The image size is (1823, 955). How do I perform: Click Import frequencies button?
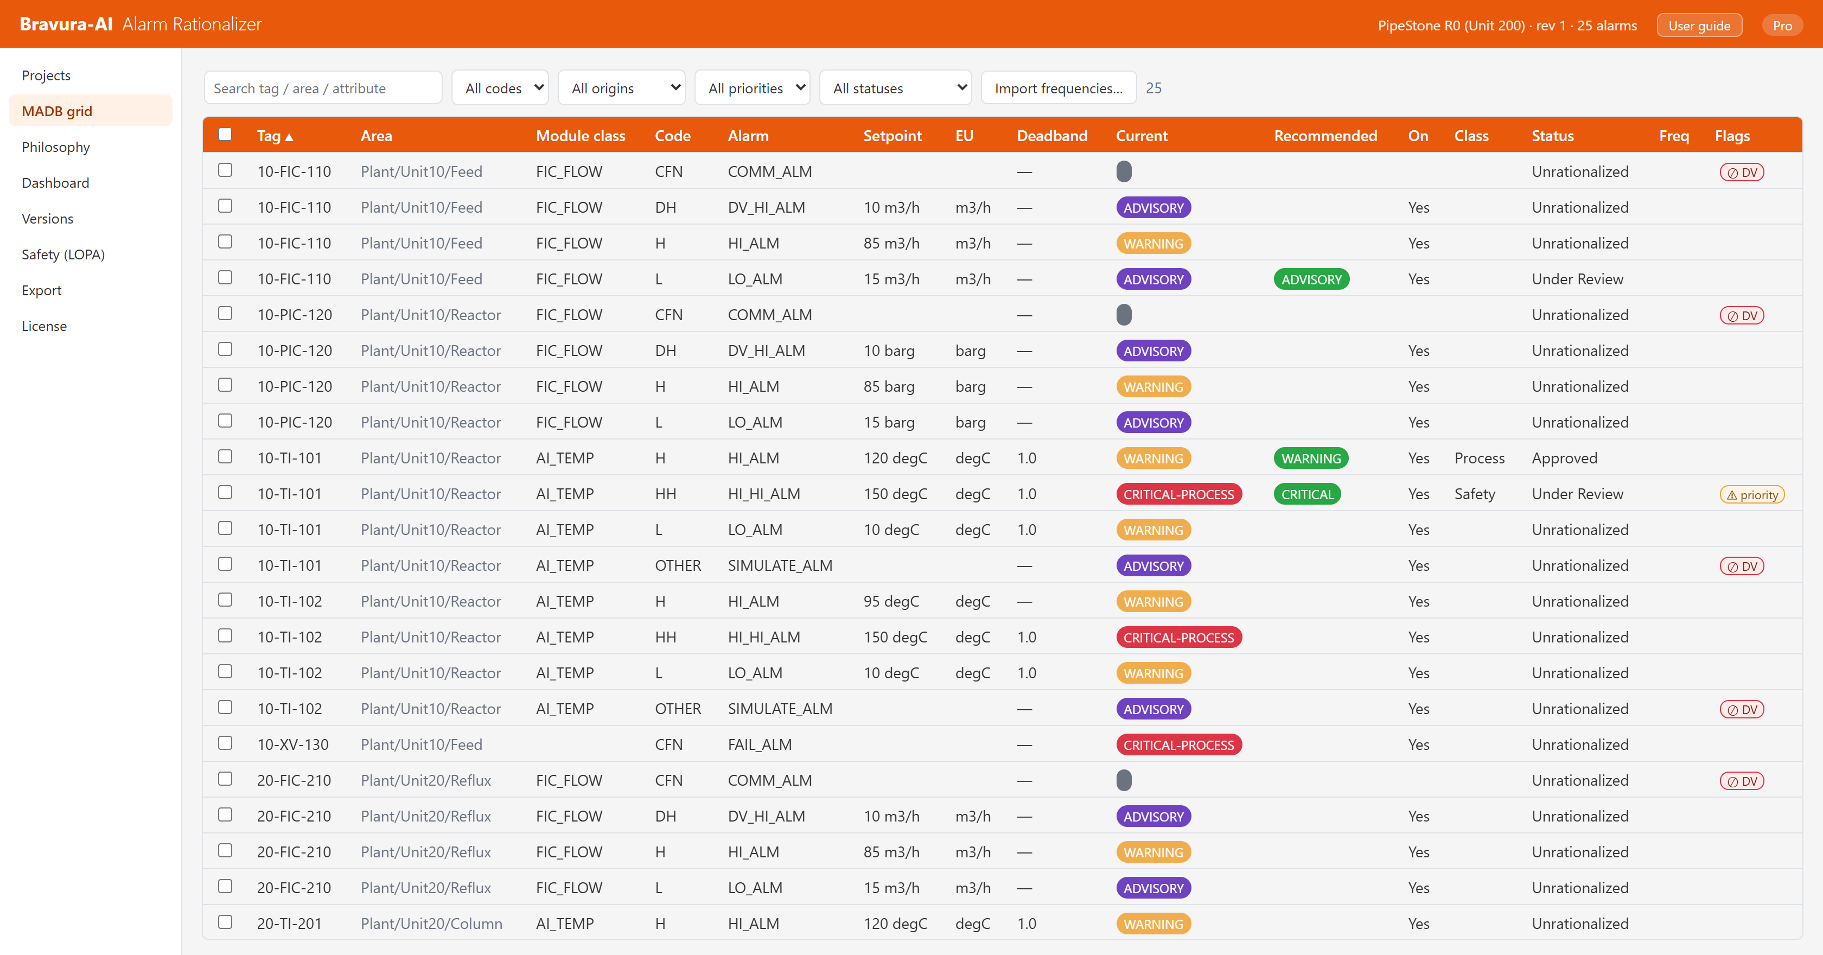click(x=1059, y=88)
